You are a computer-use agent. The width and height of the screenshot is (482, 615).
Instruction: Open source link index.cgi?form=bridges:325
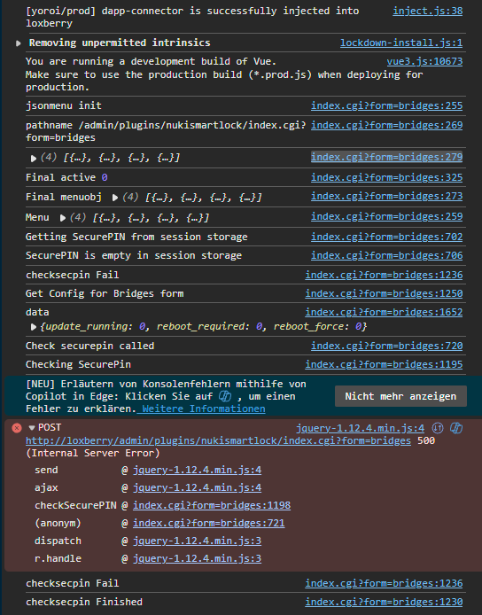pyautogui.click(x=386, y=177)
